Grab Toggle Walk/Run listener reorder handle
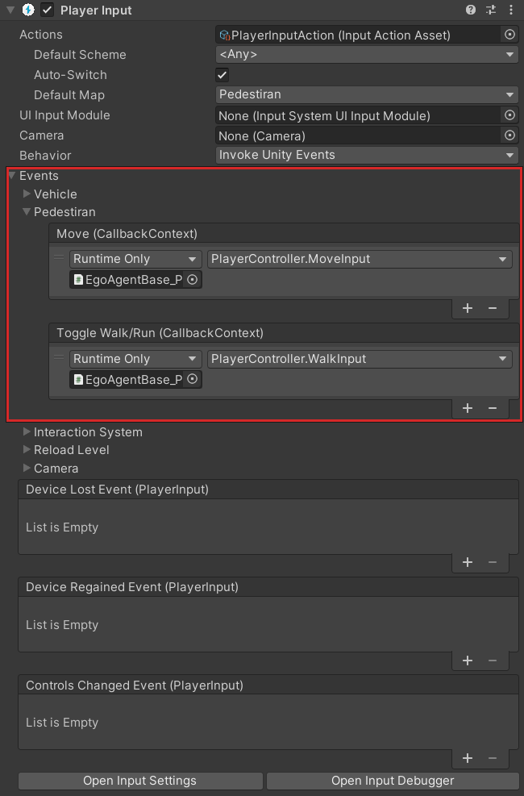Screen dimensions: 524x796 60,357
